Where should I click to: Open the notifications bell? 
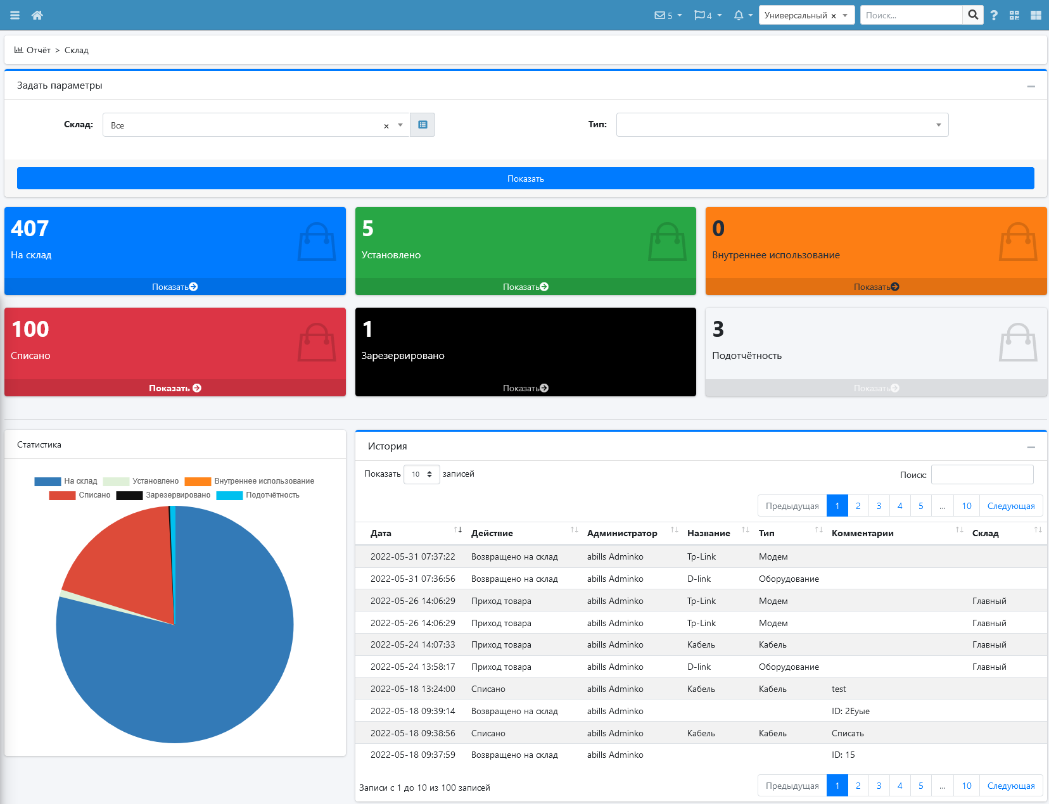(739, 15)
